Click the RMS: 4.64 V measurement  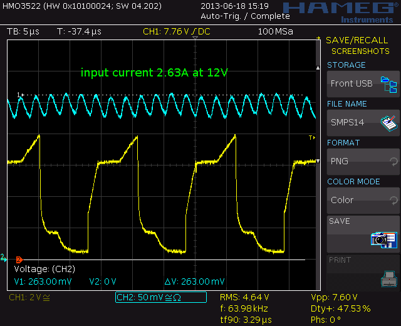(244, 297)
